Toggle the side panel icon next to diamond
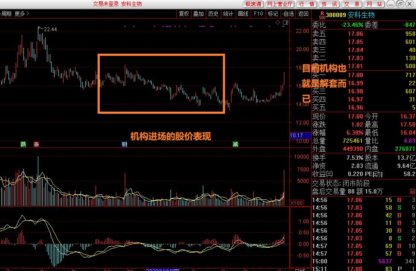 (x=286, y=23)
